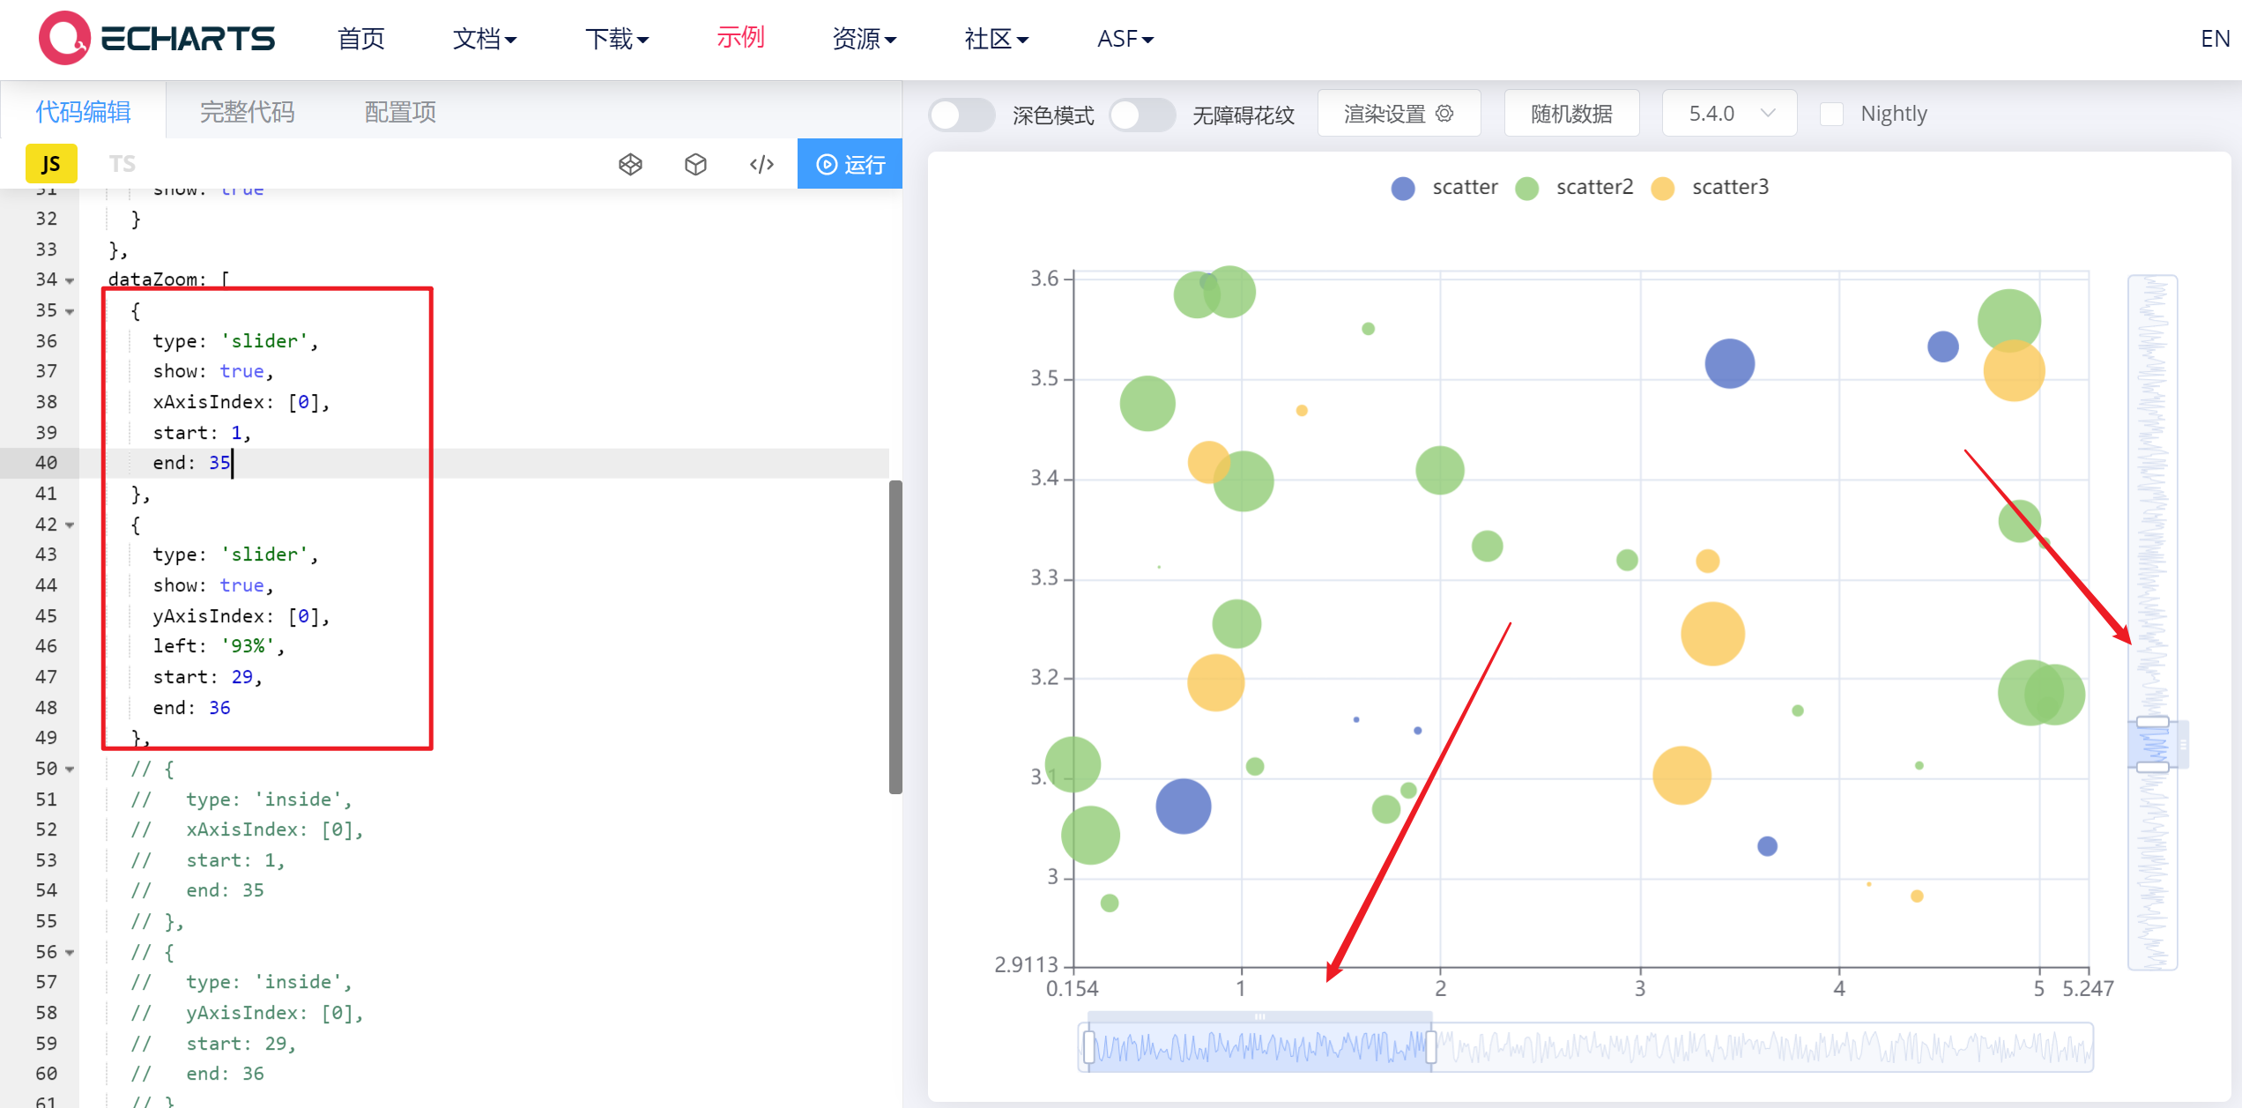Turn on the 无障碍花纹 switch

(1142, 115)
